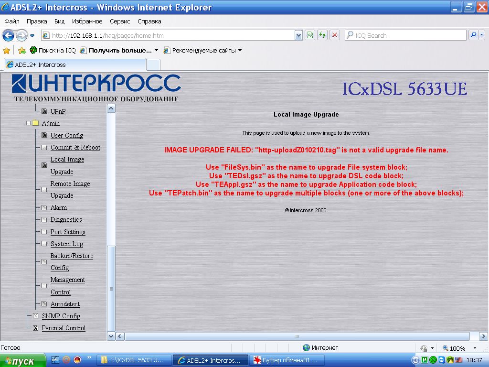Switch to J:\ICxDSL 5633 folder taskbar window

[133, 360]
